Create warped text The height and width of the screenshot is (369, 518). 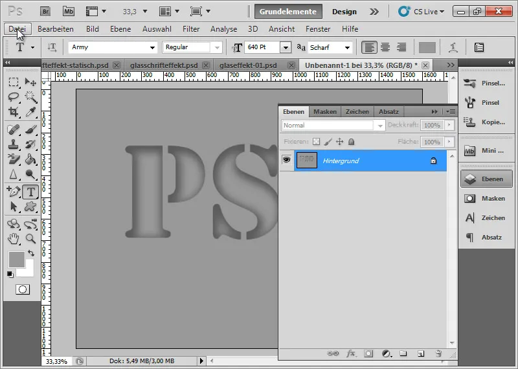(x=453, y=47)
